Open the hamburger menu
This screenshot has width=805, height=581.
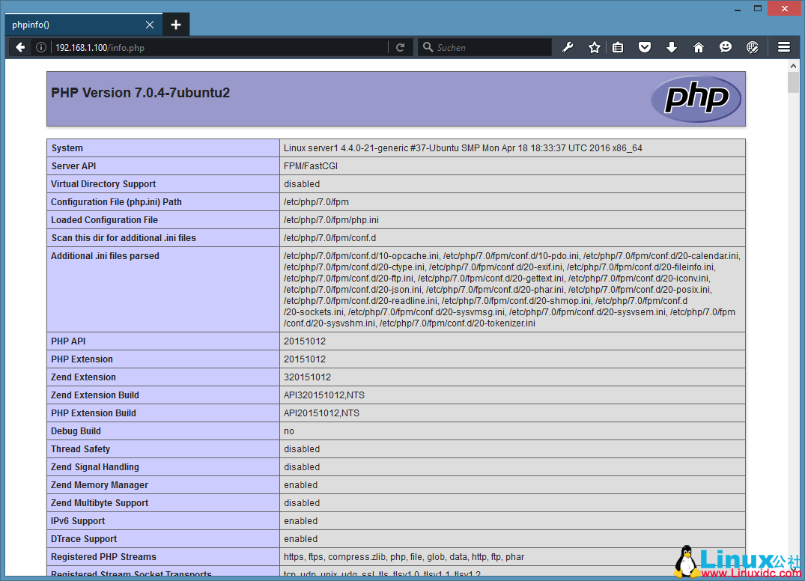784,47
